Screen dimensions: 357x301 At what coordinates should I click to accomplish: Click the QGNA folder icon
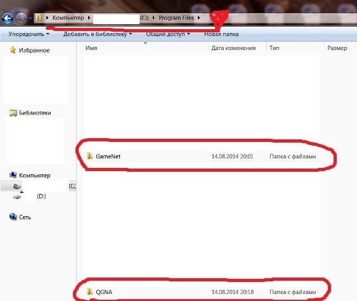(x=89, y=291)
